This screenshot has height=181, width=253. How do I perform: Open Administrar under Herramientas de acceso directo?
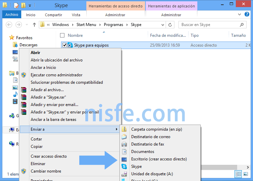coord(115,15)
